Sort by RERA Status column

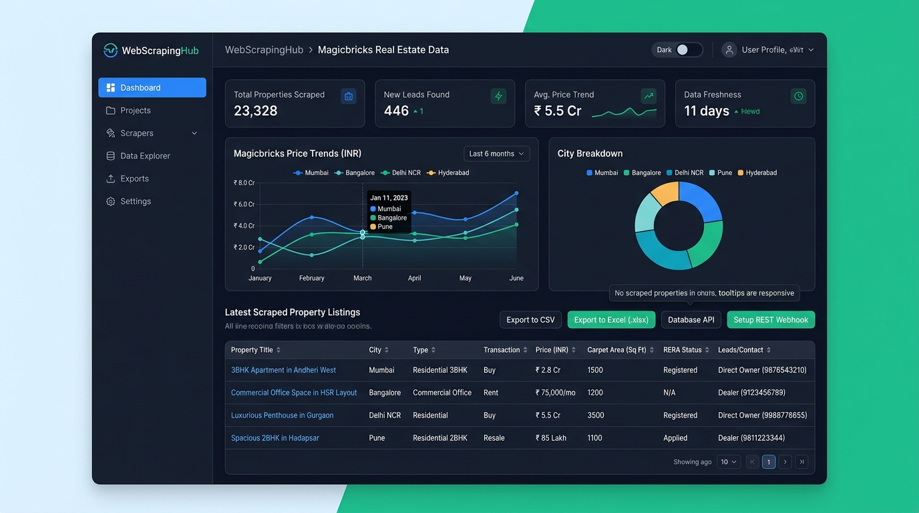[x=687, y=350]
